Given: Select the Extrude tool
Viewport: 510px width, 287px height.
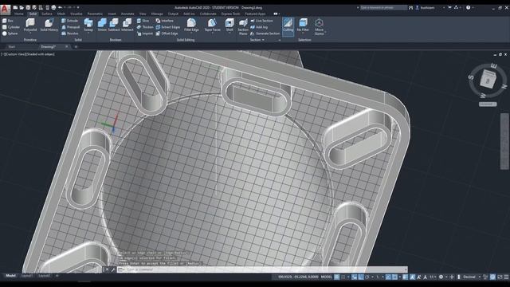Looking at the screenshot, I should click(69, 21).
